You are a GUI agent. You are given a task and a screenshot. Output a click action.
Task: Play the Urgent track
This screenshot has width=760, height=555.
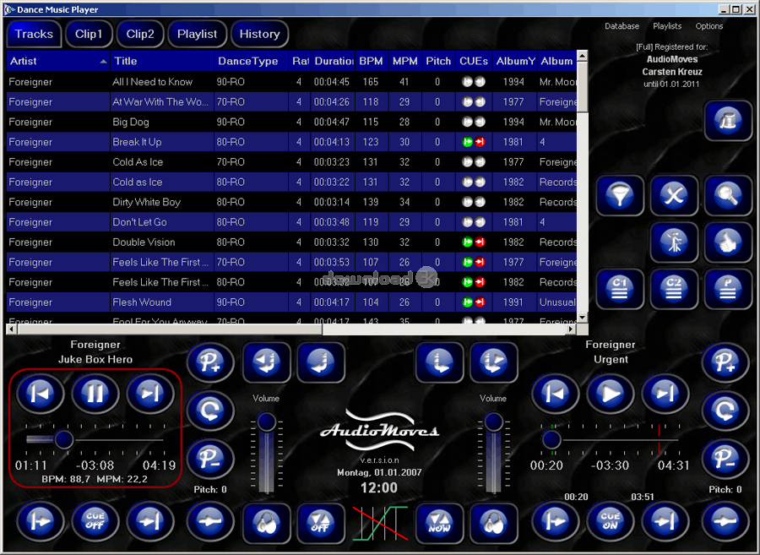pos(611,393)
